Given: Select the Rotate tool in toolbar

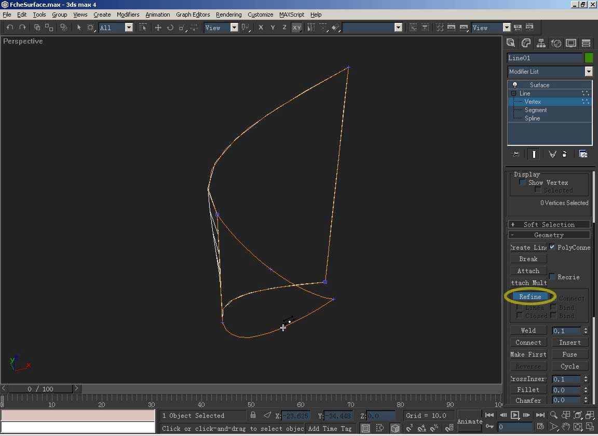Looking at the screenshot, I should (x=170, y=28).
